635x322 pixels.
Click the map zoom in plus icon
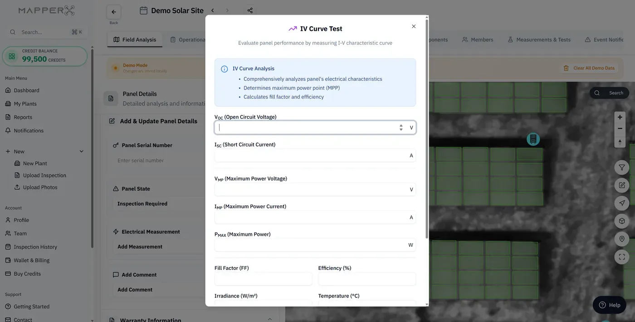pyautogui.click(x=620, y=117)
